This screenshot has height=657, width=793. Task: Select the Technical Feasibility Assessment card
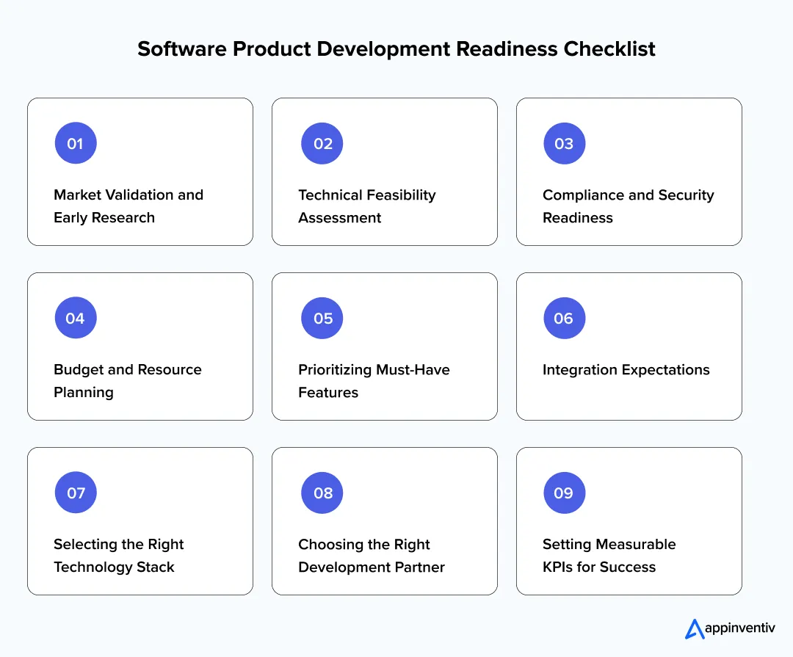tap(384, 171)
